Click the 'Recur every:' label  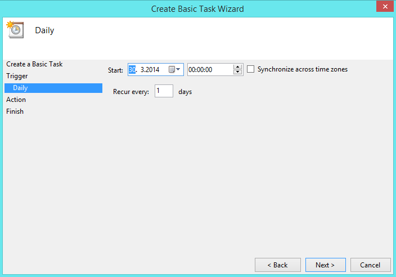pyautogui.click(x=131, y=92)
